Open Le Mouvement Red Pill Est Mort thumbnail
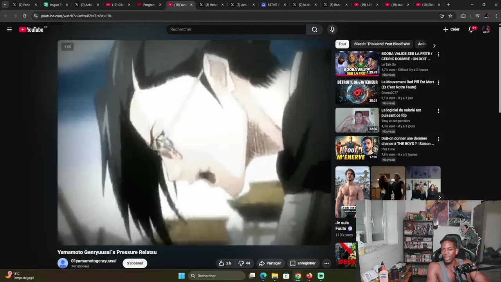 [x=357, y=92]
